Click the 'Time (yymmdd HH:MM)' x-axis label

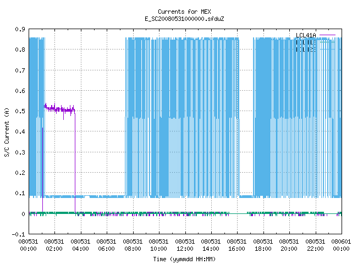point(184,259)
